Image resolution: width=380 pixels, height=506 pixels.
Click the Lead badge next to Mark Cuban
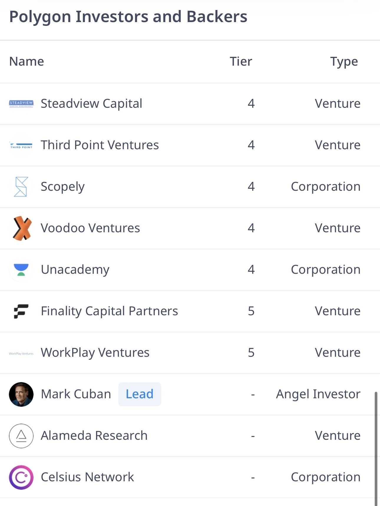pyautogui.click(x=140, y=394)
